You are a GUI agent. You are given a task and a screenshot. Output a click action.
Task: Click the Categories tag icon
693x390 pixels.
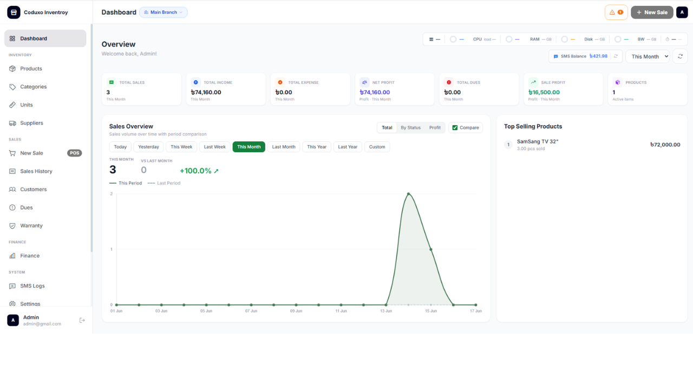point(12,87)
